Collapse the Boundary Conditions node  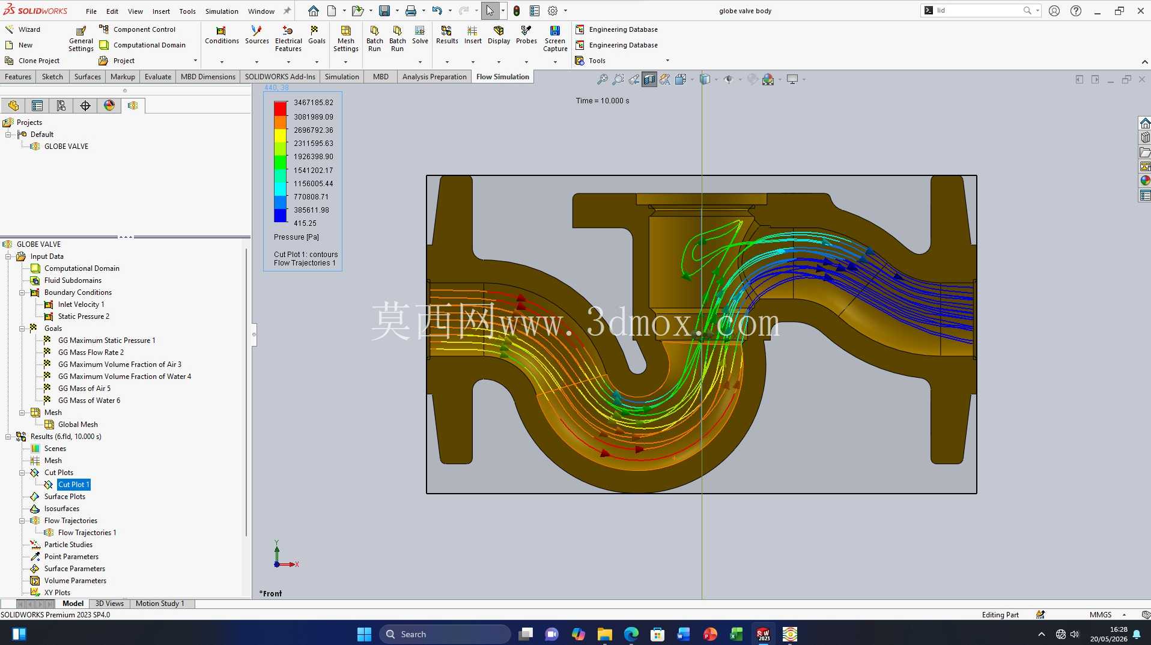22,292
